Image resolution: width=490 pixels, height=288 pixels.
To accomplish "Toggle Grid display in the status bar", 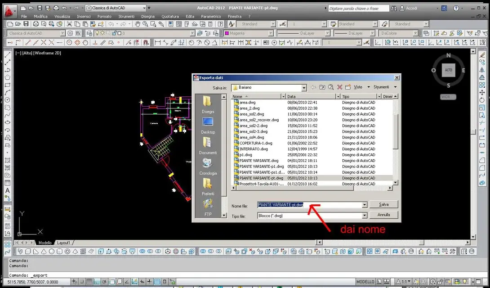I will pyautogui.click(x=89, y=282).
